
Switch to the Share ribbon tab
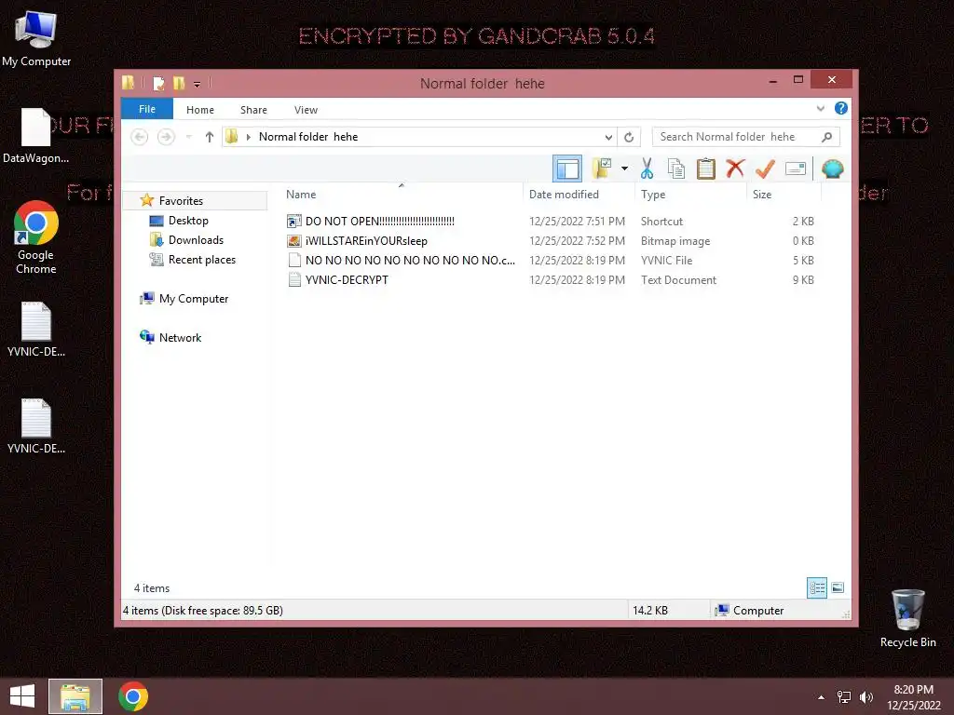point(253,110)
